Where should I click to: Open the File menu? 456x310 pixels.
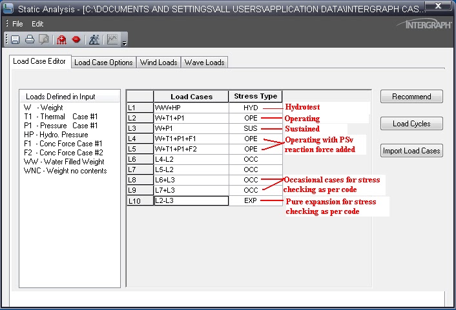[x=17, y=24]
